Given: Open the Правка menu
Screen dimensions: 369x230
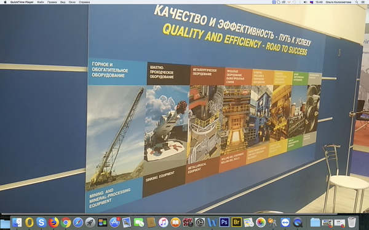Looking at the screenshot, I should [x=52, y=2].
